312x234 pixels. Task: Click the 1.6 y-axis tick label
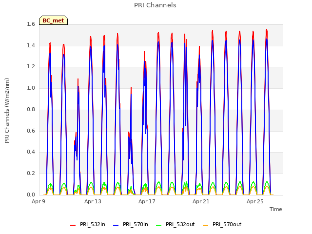(x=31, y=24)
